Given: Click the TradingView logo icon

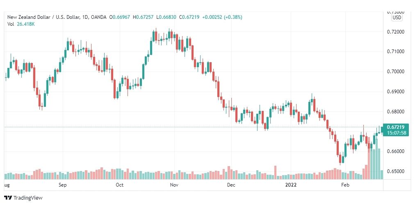Looking at the screenshot, I should [x=9, y=198].
